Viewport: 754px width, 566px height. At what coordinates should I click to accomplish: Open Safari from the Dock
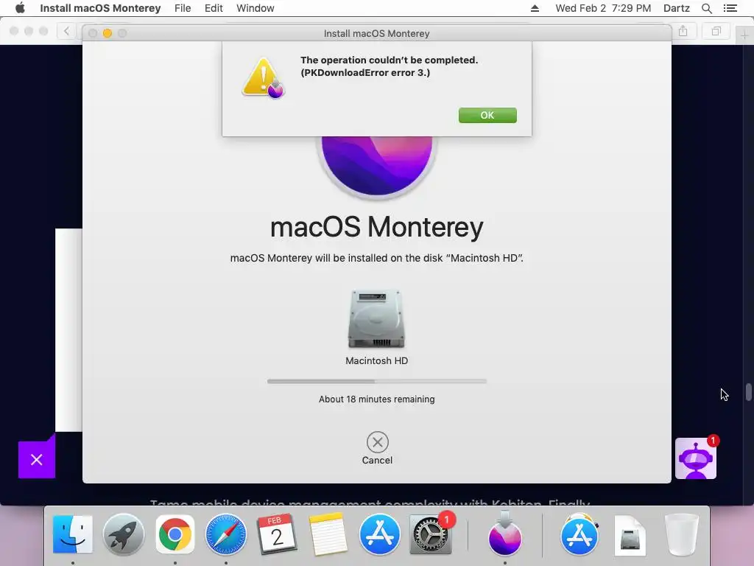point(226,534)
